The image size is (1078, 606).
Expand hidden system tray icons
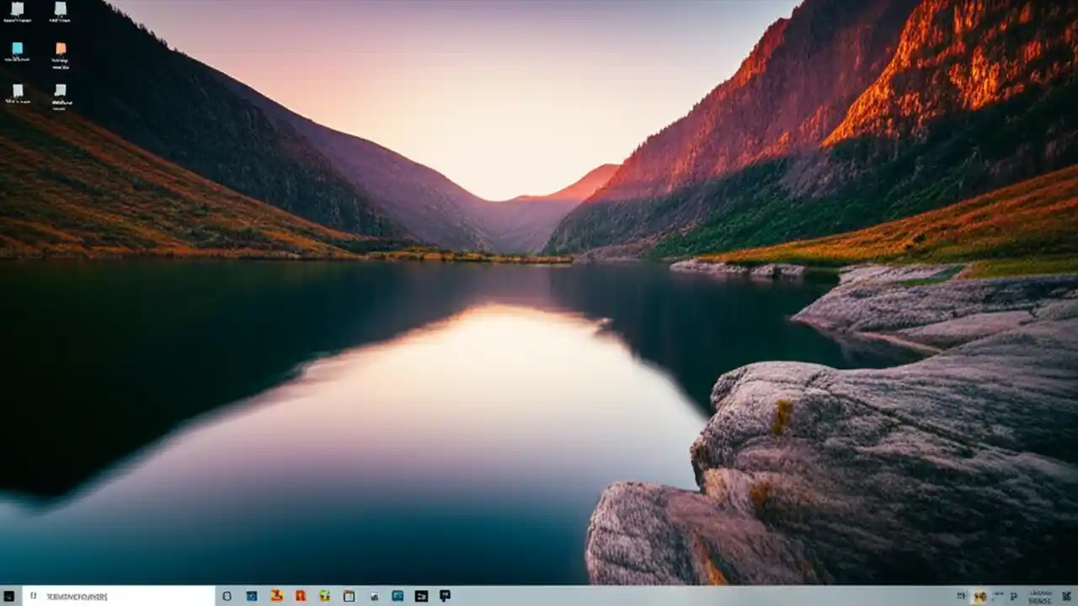pos(962,596)
